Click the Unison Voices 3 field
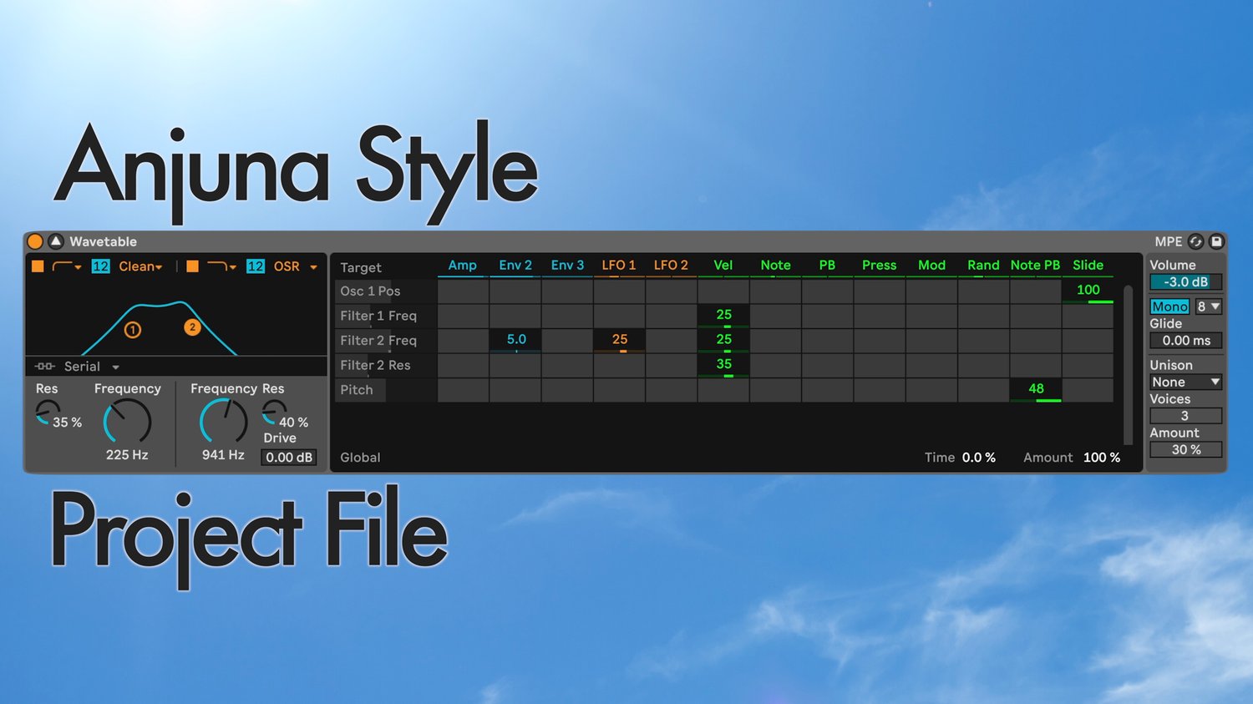The width and height of the screenshot is (1253, 704). tap(1186, 416)
